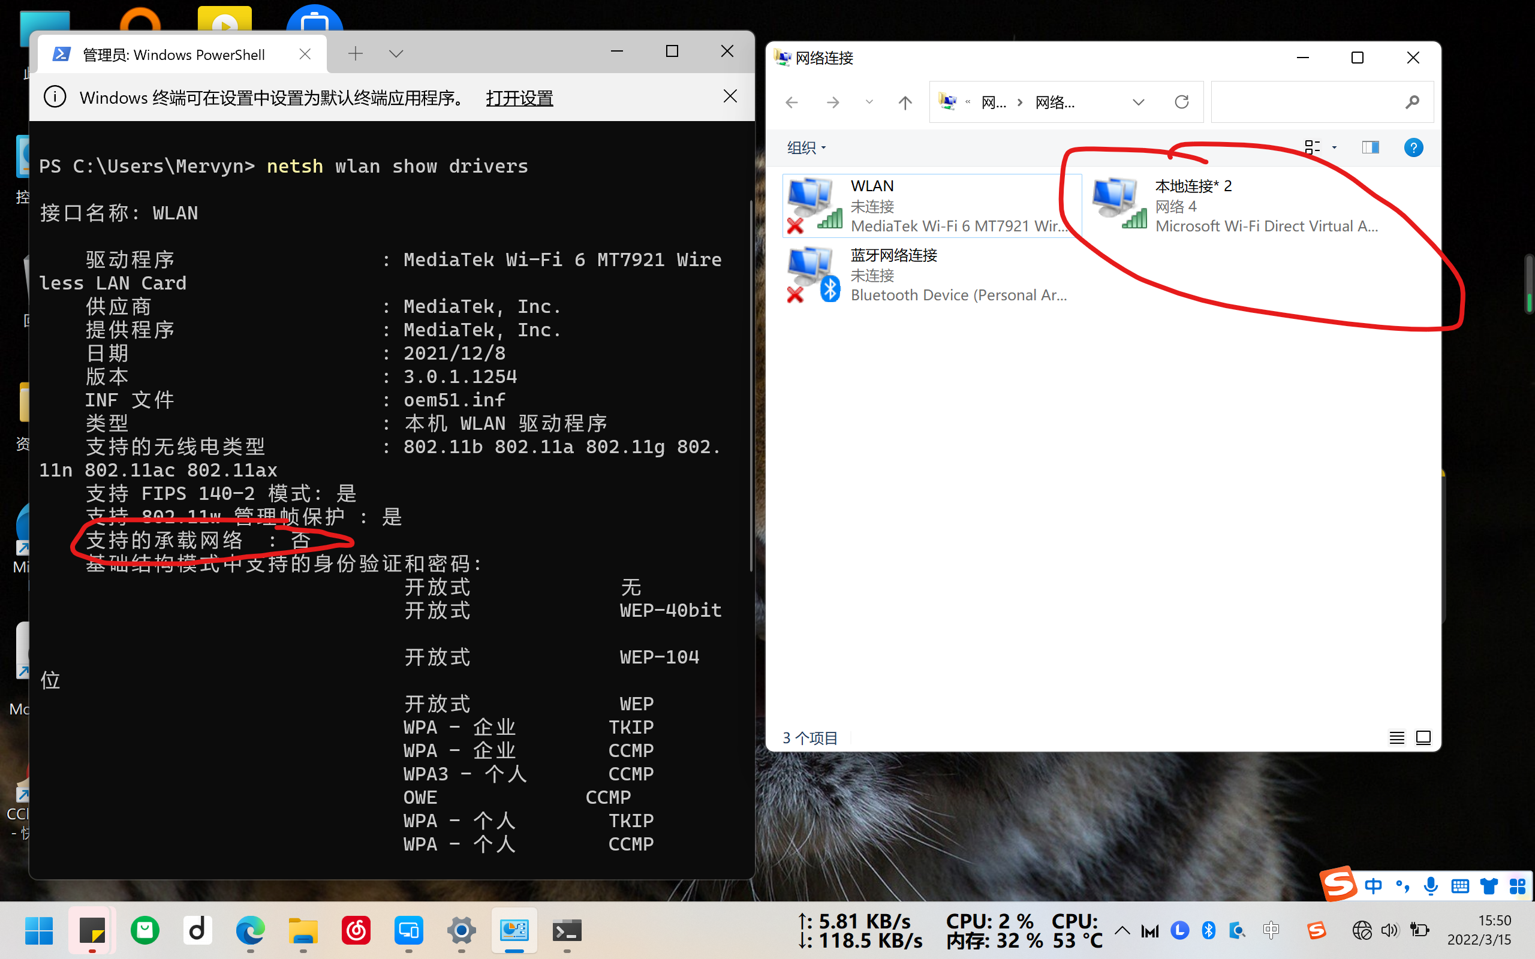Switch to large icons view icon
The width and height of the screenshot is (1535, 959).
1423,738
